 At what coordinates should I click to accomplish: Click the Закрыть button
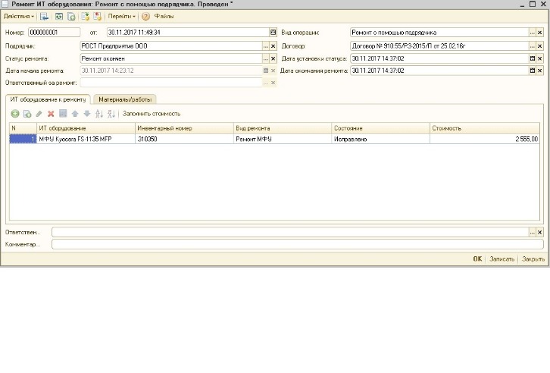[533, 259]
